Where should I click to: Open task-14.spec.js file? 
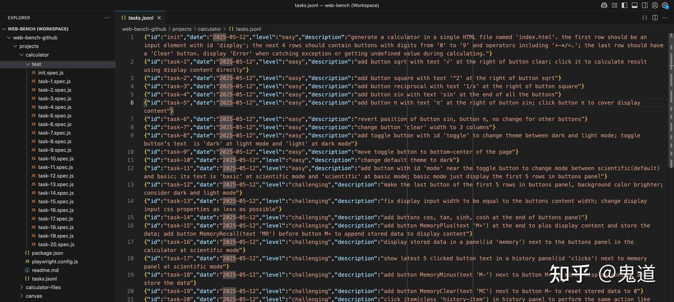57,193
